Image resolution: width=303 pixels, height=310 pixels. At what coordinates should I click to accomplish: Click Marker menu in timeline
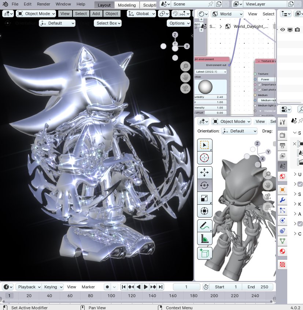point(88,287)
